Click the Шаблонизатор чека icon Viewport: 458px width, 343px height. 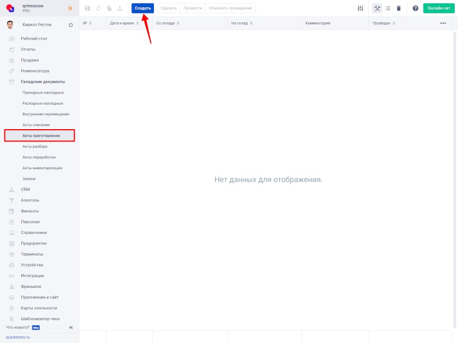pyautogui.click(x=12, y=319)
